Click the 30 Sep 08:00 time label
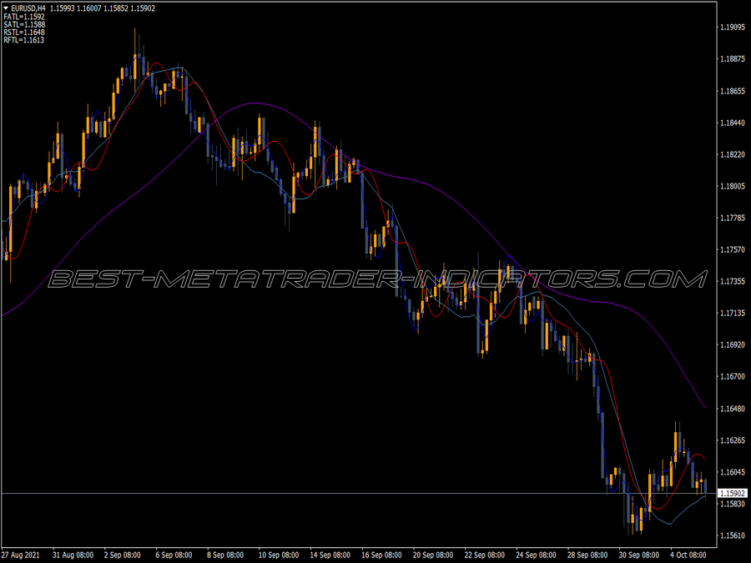 pos(639,555)
